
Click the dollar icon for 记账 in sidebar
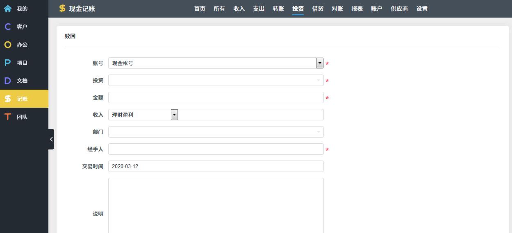click(x=8, y=99)
